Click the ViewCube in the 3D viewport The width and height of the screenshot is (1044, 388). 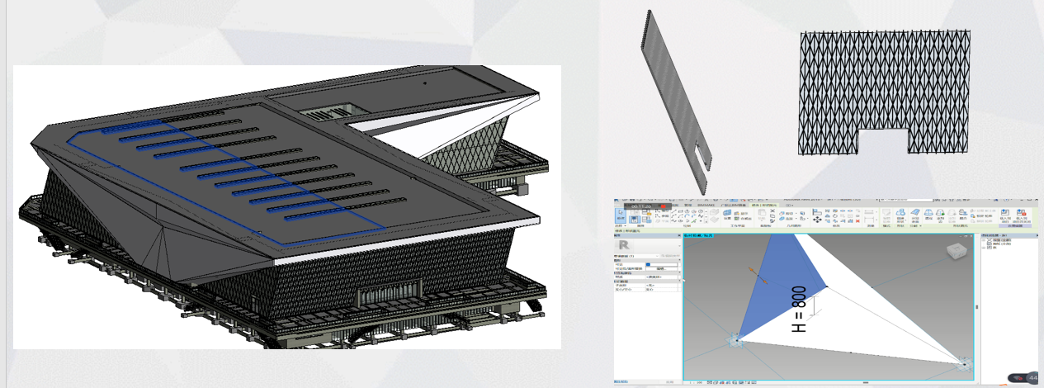957,250
